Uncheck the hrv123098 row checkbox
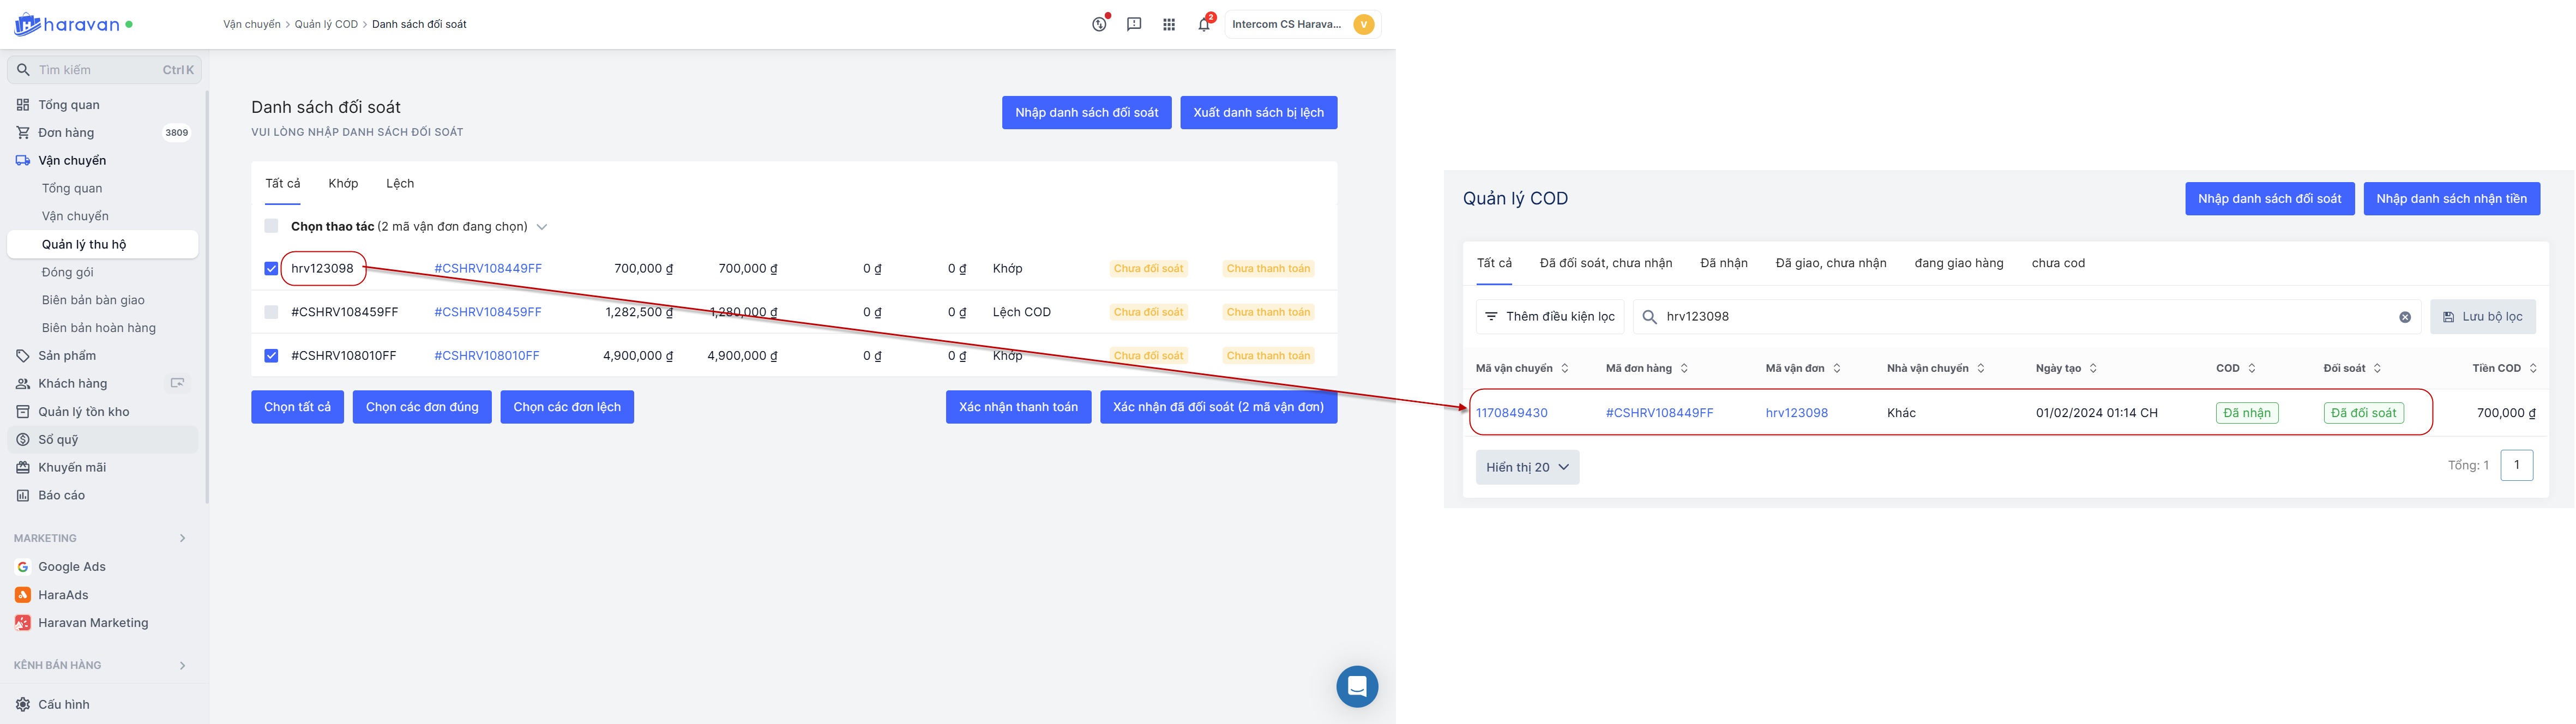 pyautogui.click(x=271, y=268)
